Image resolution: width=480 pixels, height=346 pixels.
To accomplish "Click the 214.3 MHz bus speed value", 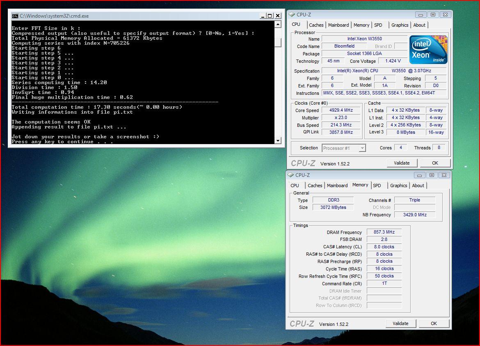I will pyautogui.click(x=341, y=125).
